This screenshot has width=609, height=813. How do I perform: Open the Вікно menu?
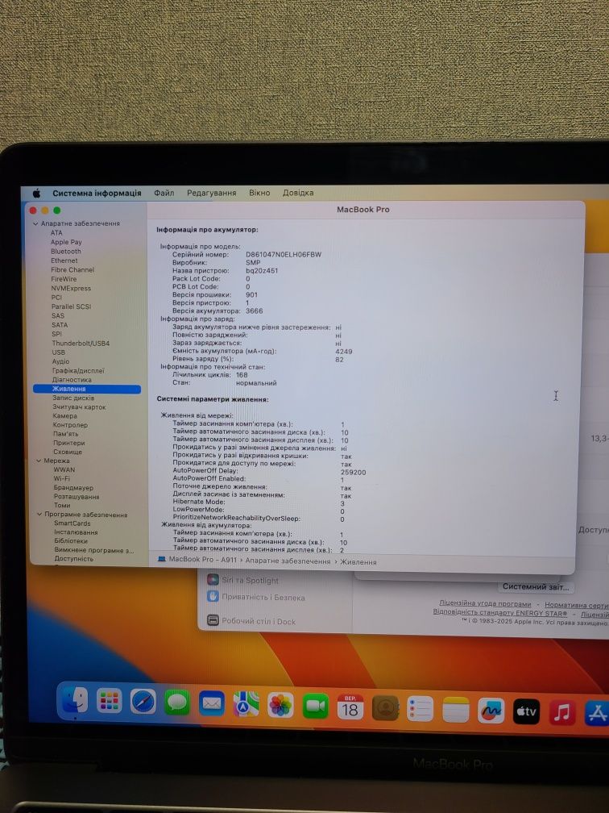point(259,192)
